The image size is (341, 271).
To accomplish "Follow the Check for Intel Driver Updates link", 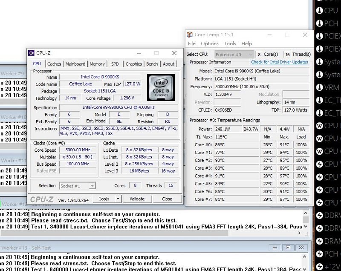I will click(280, 62).
